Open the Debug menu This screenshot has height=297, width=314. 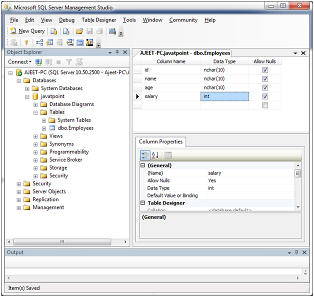coord(66,20)
